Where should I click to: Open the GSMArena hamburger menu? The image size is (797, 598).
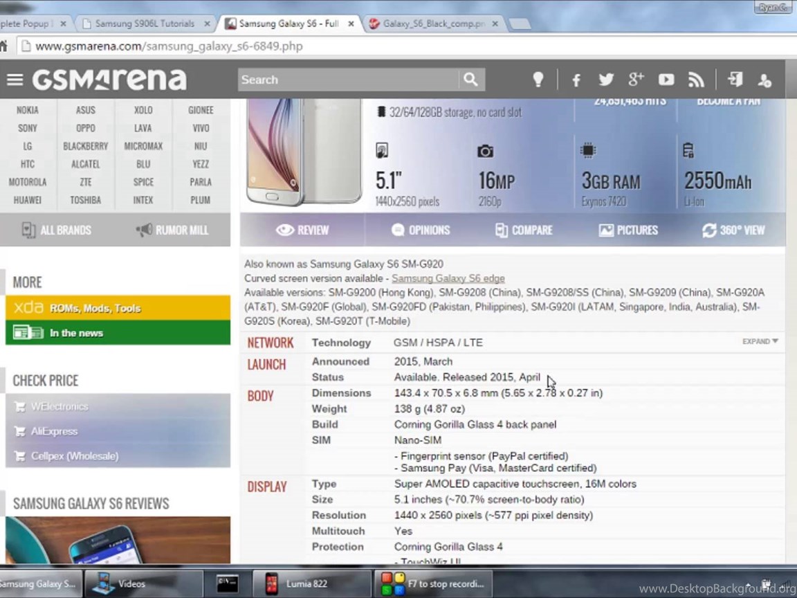[15, 80]
